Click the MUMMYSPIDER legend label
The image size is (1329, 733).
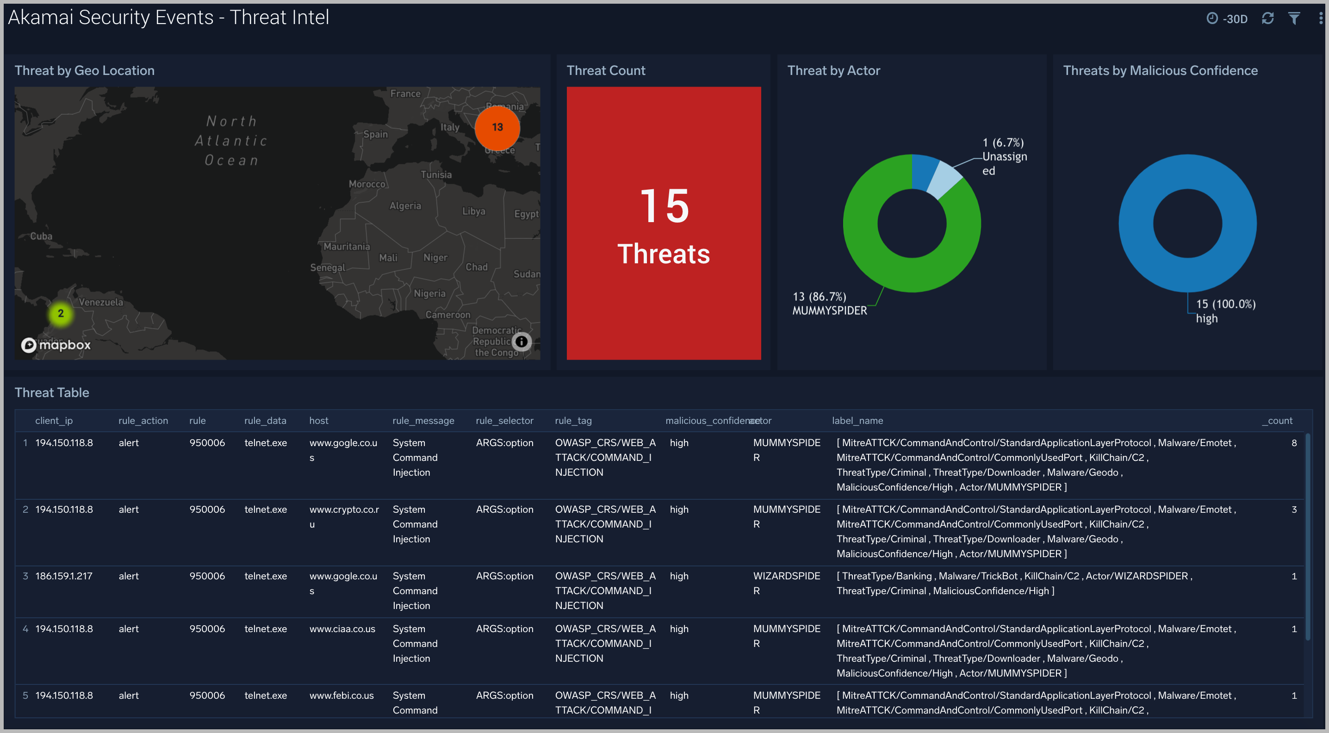(830, 310)
